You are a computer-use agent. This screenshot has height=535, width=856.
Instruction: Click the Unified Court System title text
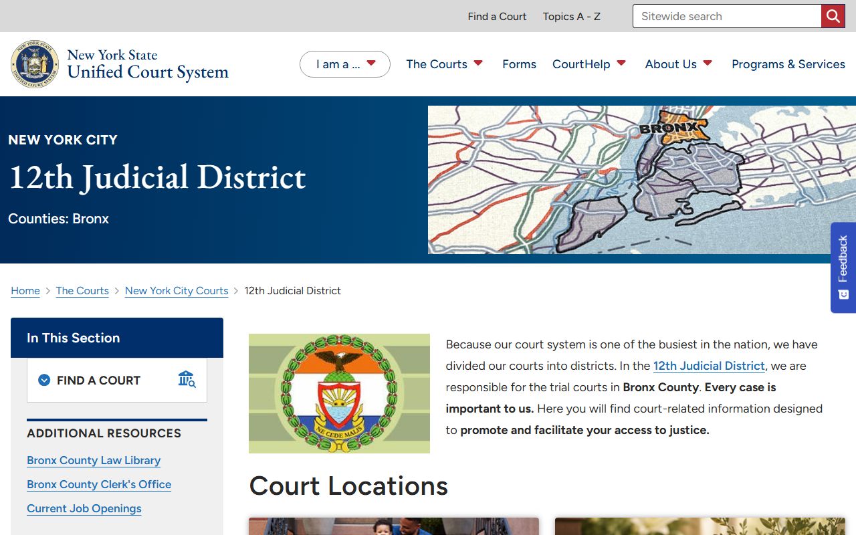coord(148,72)
